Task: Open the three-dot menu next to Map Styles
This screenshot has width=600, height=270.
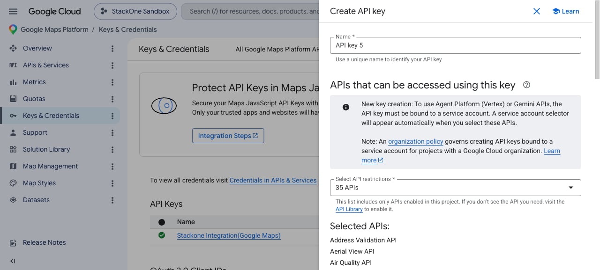Action: [112, 183]
